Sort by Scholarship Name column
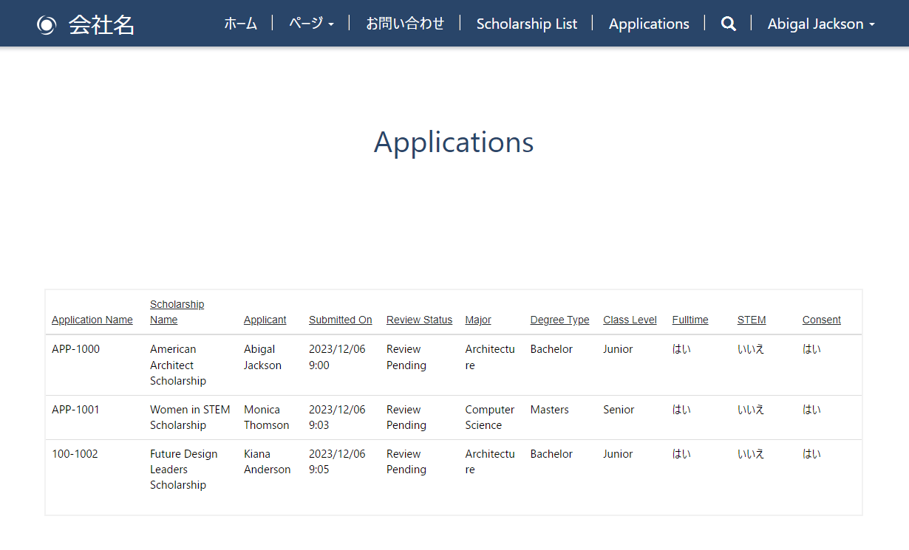Viewport: 909px width, 550px height. pos(177,311)
